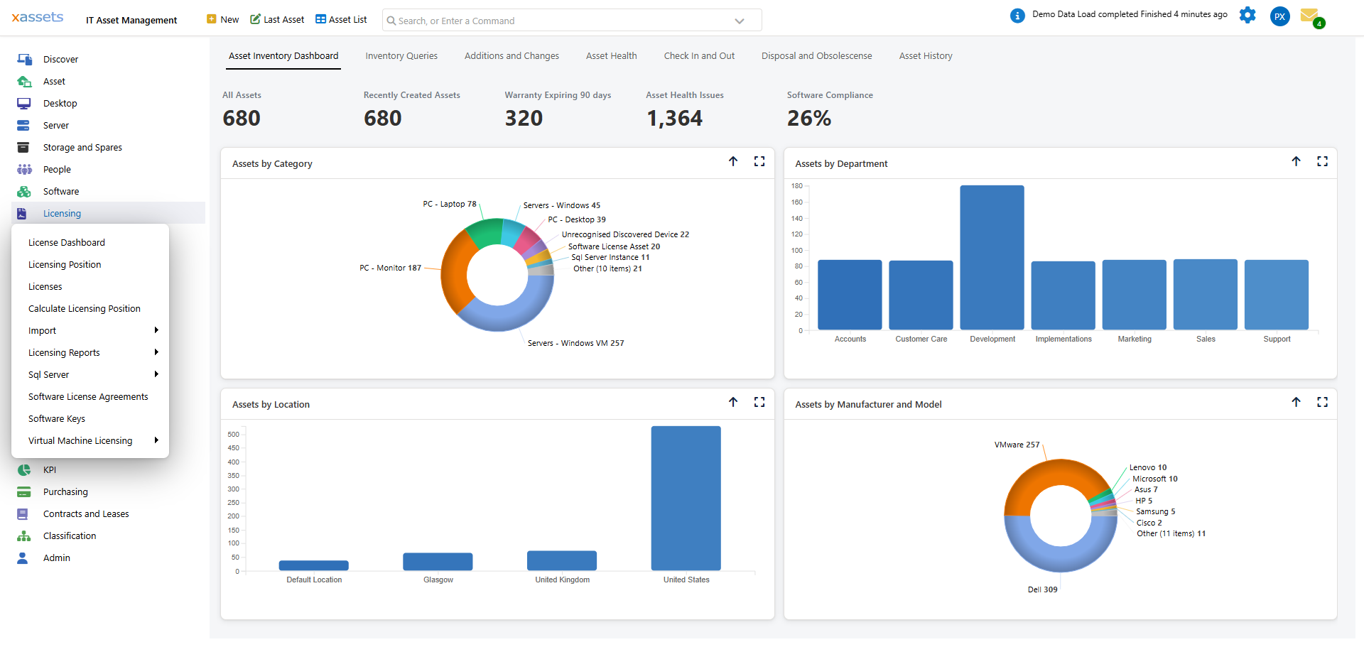Select License Dashboard from the menu
The height and width of the screenshot is (647, 1364).
(67, 243)
